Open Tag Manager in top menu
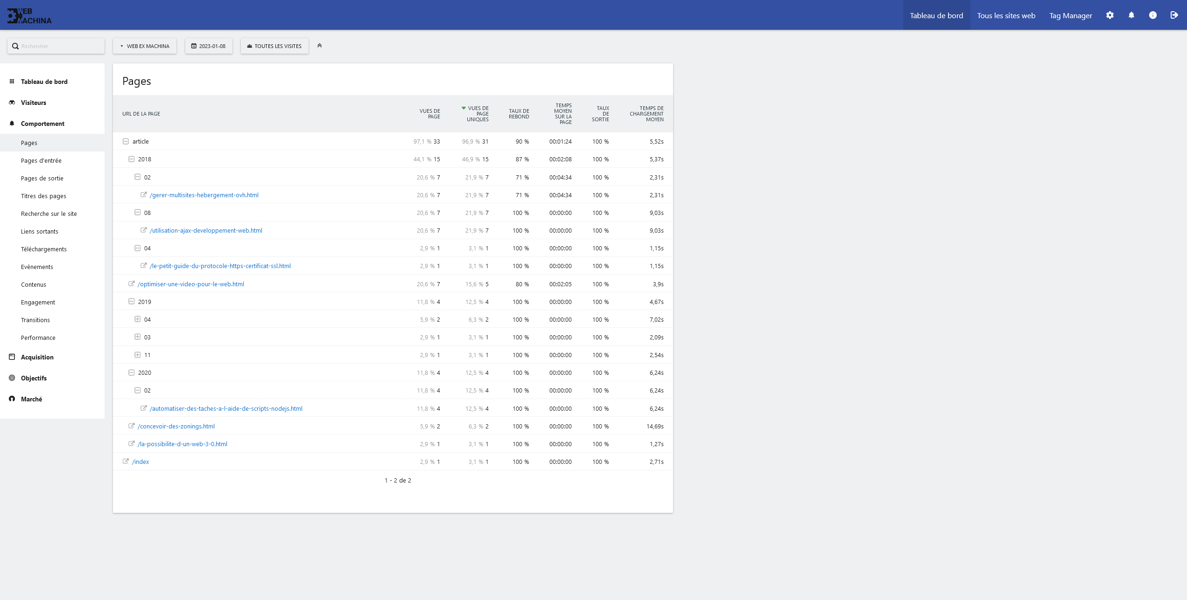The image size is (1187, 600). tap(1071, 15)
